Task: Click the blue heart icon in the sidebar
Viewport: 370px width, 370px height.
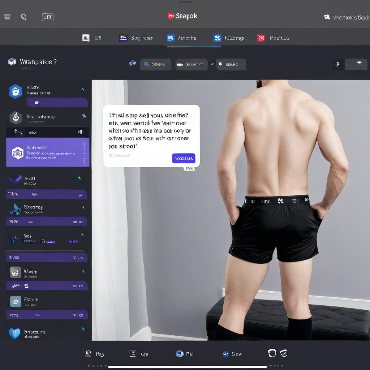Action: (14, 333)
